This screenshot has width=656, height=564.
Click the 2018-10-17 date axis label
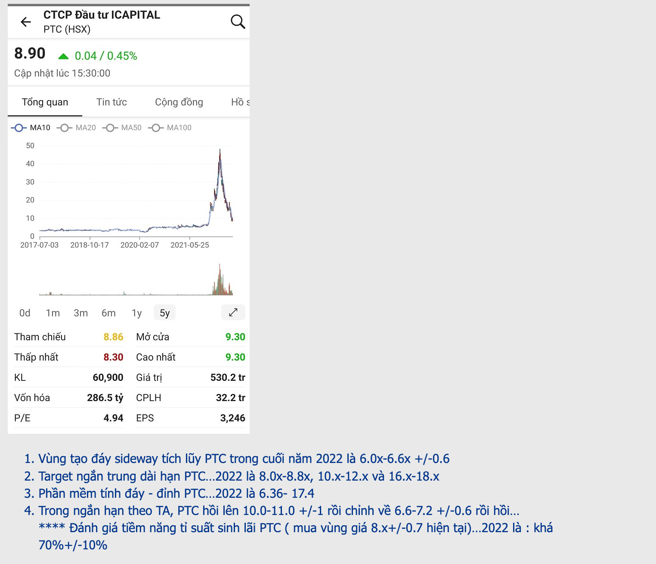tap(90, 245)
